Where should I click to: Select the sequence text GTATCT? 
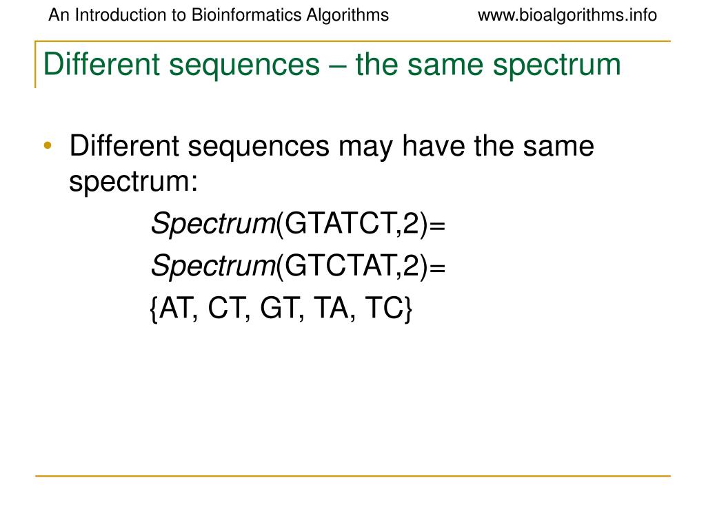click(x=340, y=222)
